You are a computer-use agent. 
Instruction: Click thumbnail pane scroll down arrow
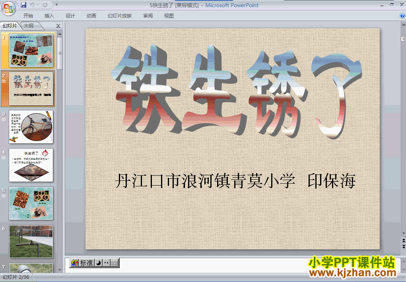click(x=60, y=270)
